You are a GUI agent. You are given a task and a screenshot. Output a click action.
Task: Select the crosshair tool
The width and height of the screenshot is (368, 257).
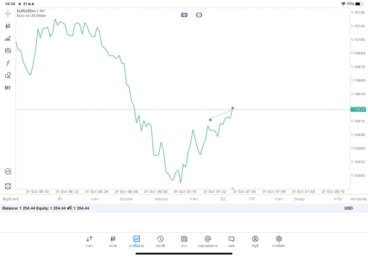pyautogui.click(x=7, y=13)
